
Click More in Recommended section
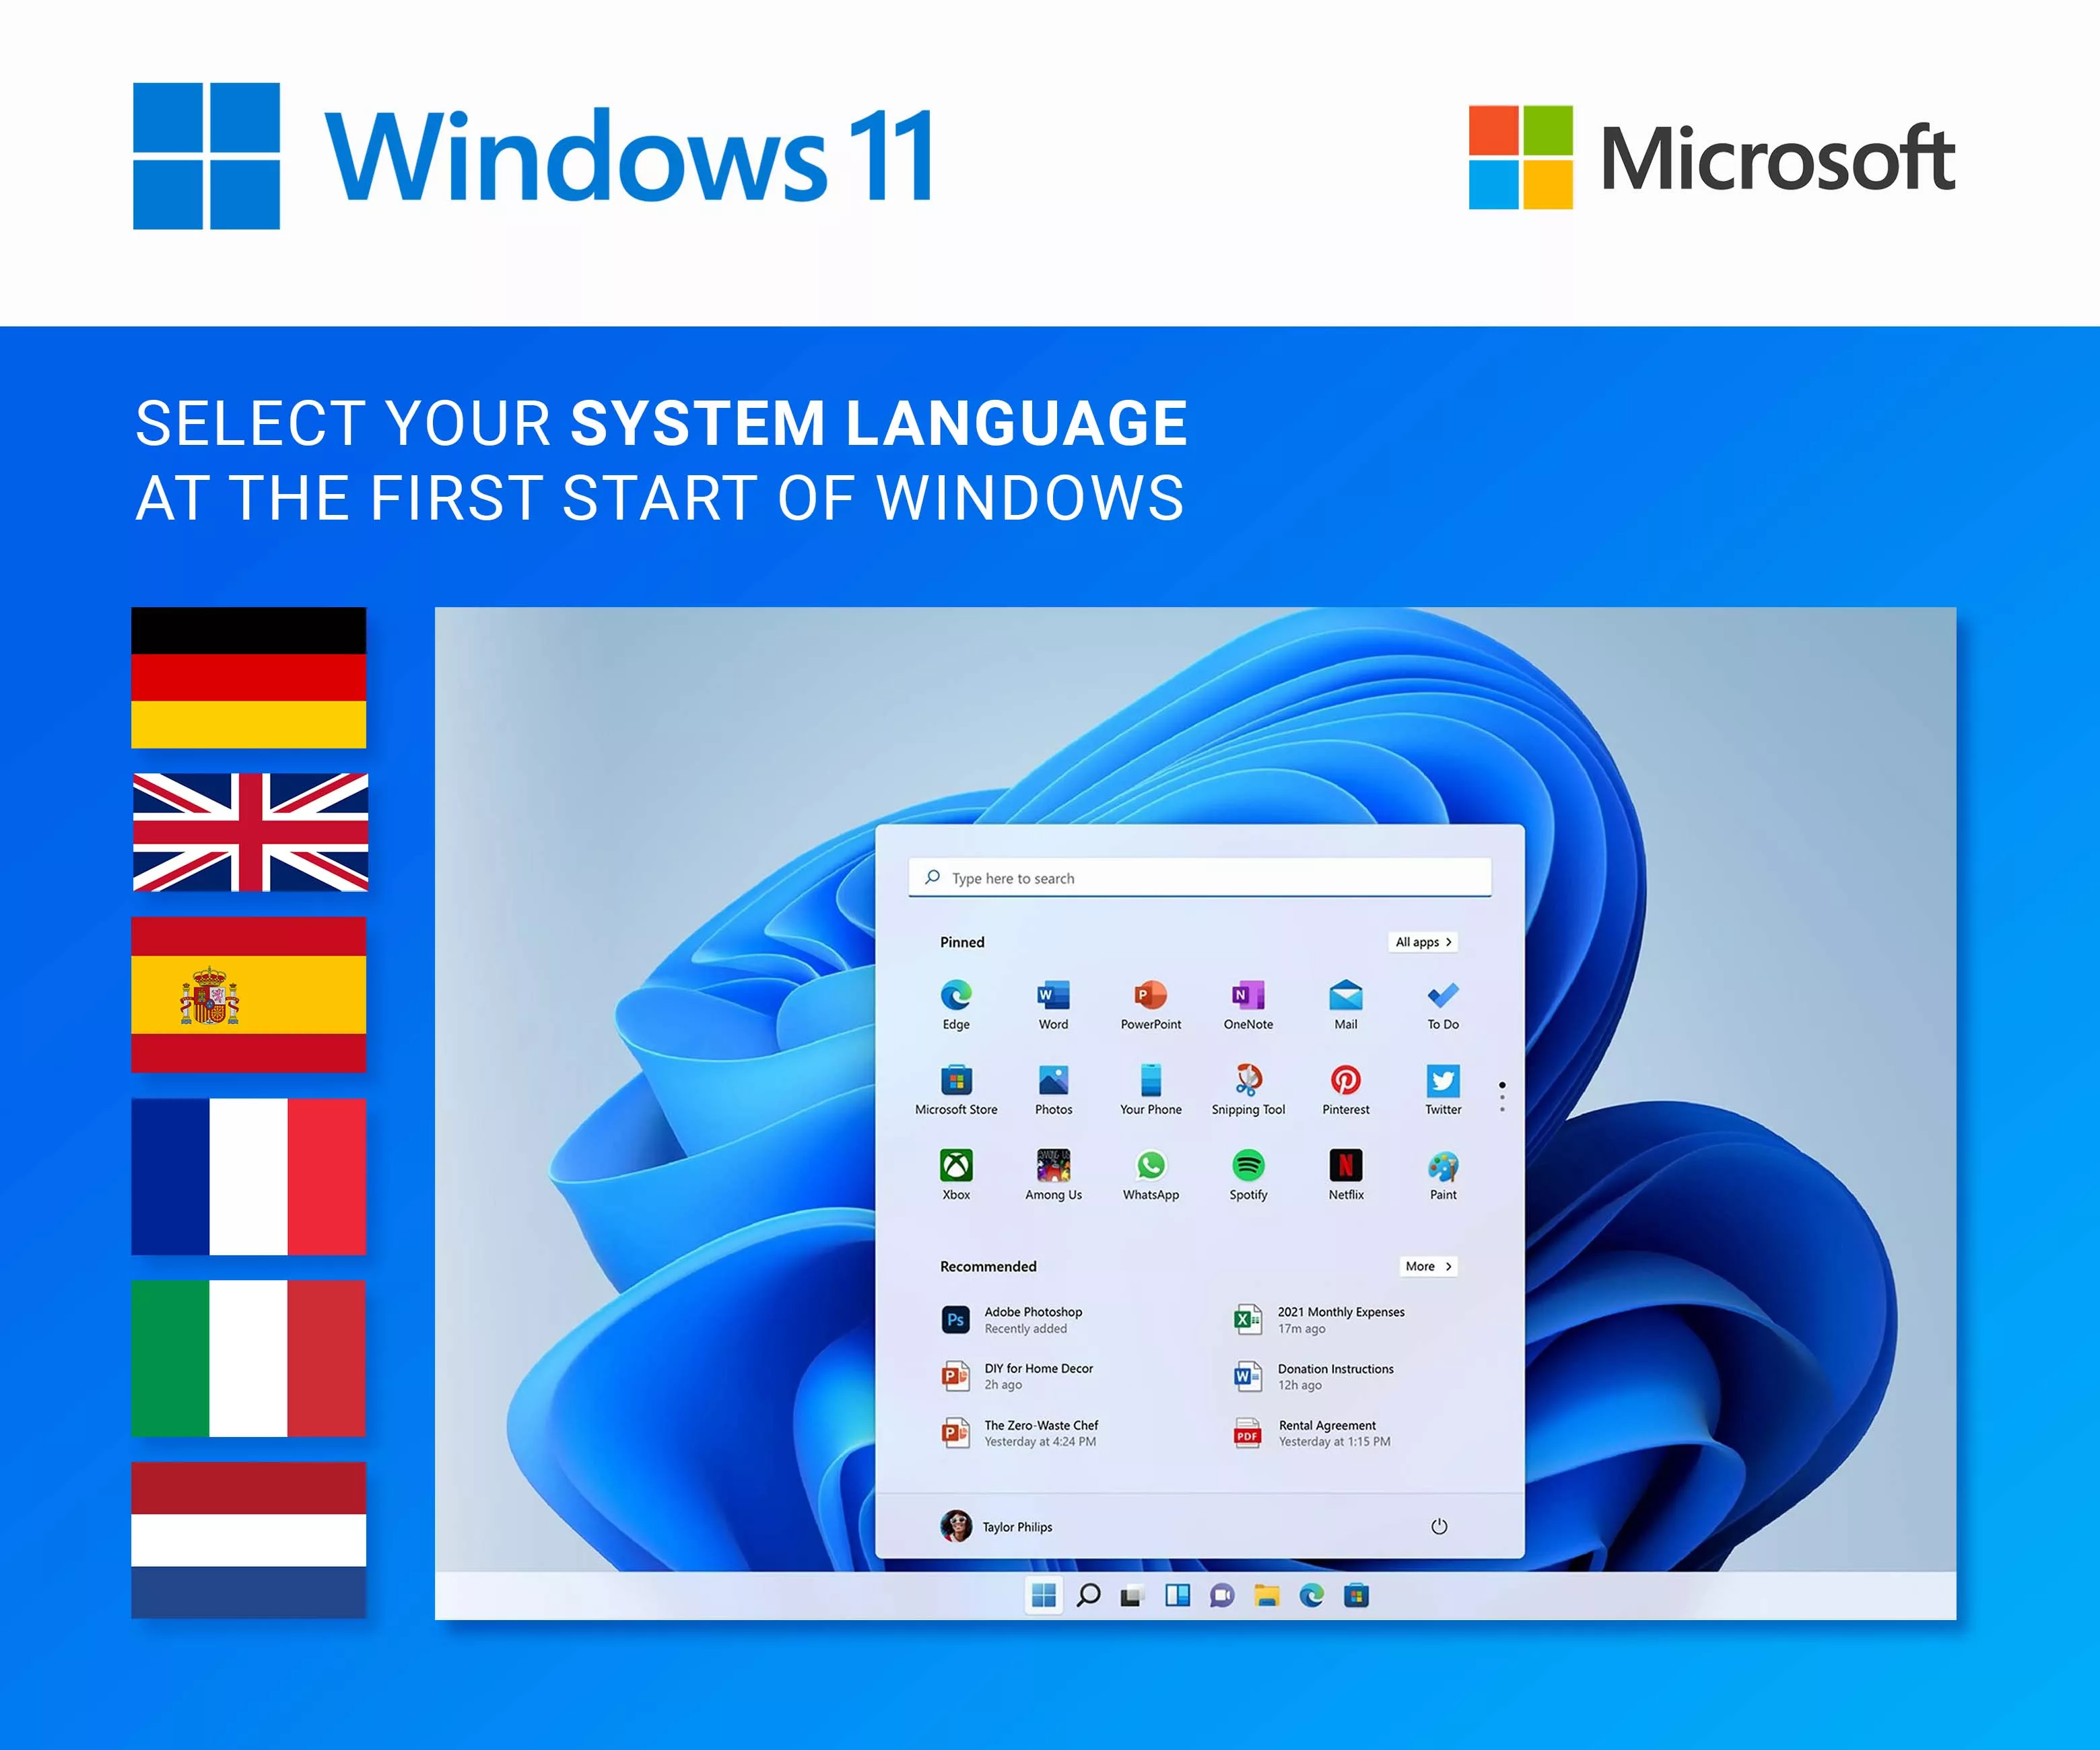[x=1429, y=1262]
